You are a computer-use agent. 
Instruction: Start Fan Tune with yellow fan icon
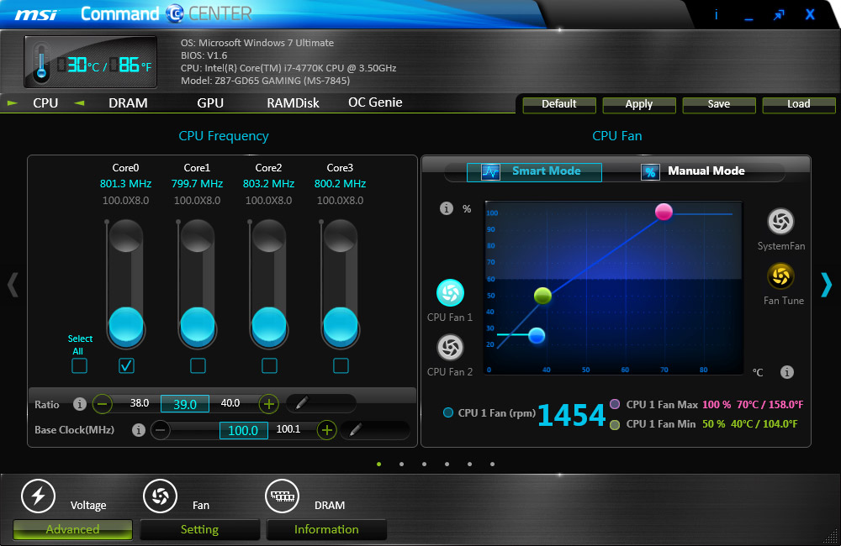780,276
